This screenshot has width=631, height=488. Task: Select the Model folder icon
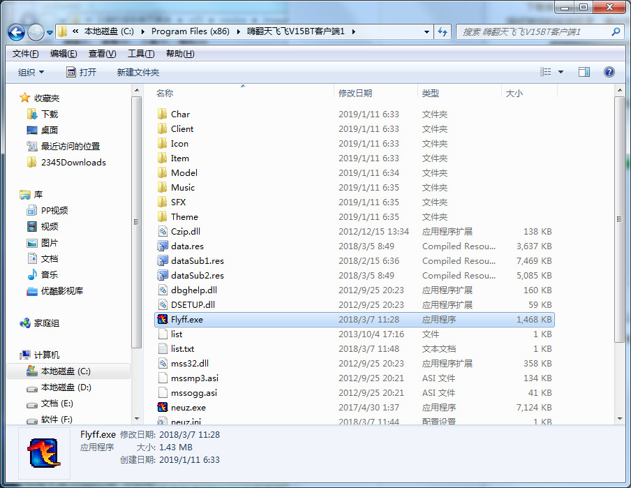pyautogui.click(x=162, y=172)
